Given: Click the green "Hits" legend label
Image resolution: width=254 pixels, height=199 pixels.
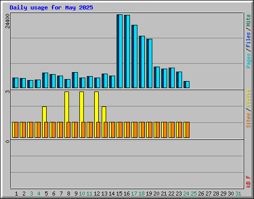Looking at the screenshot, I should point(248,20).
